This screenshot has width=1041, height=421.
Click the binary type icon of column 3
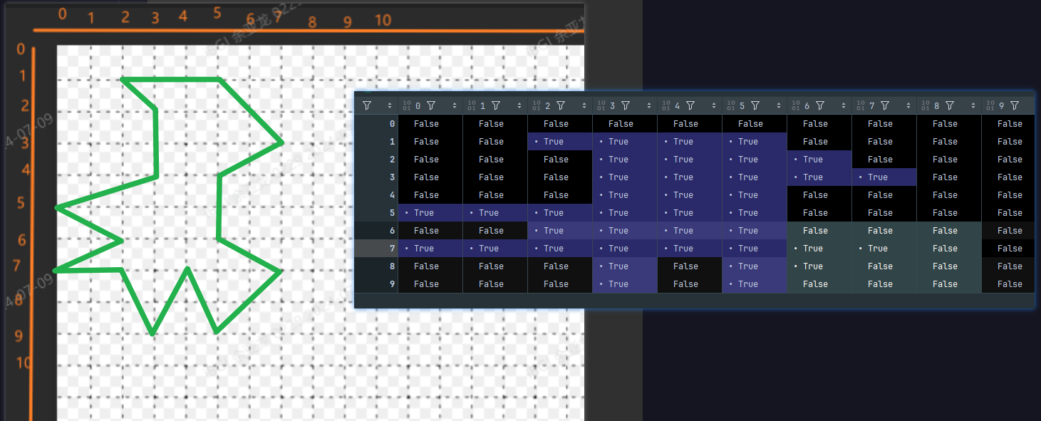601,105
